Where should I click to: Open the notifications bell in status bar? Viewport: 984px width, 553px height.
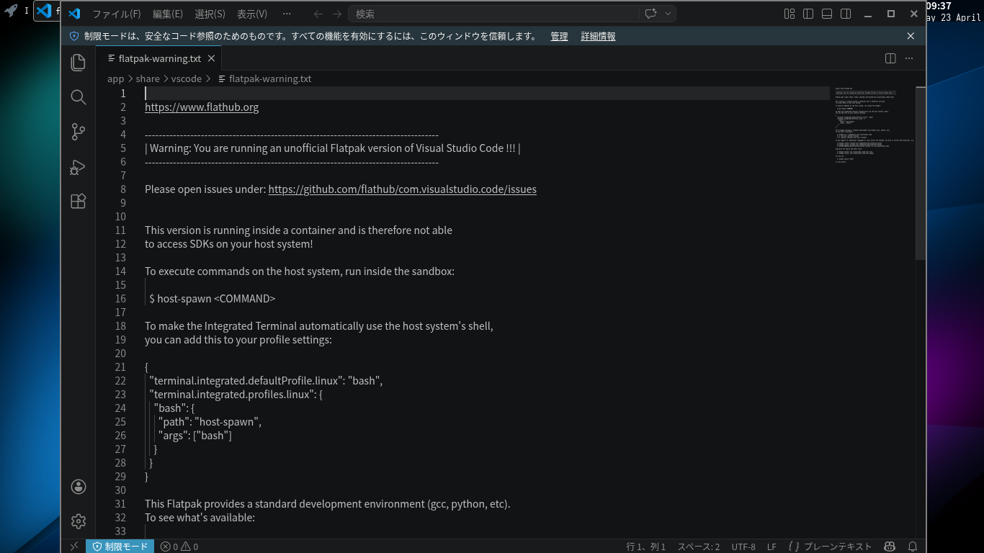tap(913, 547)
